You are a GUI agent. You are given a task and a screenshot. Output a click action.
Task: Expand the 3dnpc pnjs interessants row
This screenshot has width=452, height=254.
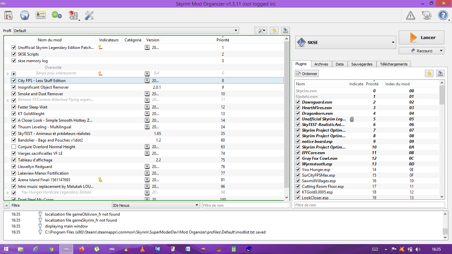pos(8,73)
